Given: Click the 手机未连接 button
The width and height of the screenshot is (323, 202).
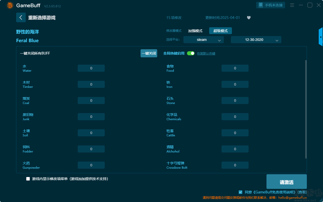Looking at the screenshot, I should 271,5.
